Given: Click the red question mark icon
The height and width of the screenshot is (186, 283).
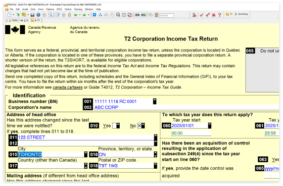Looking at the screenshot, I should pos(220,15).
